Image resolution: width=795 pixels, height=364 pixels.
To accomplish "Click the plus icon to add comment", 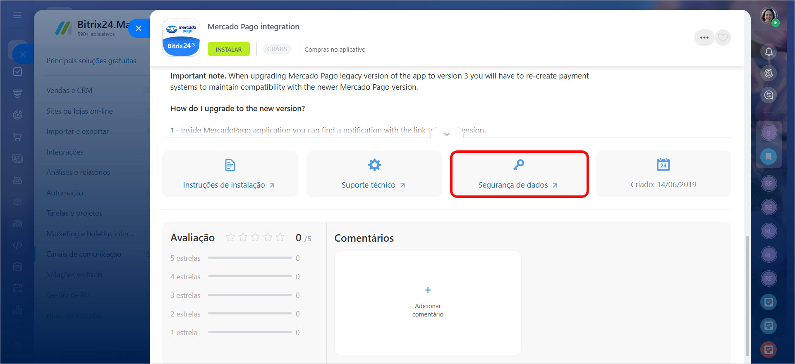I will (x=428, y=290).
